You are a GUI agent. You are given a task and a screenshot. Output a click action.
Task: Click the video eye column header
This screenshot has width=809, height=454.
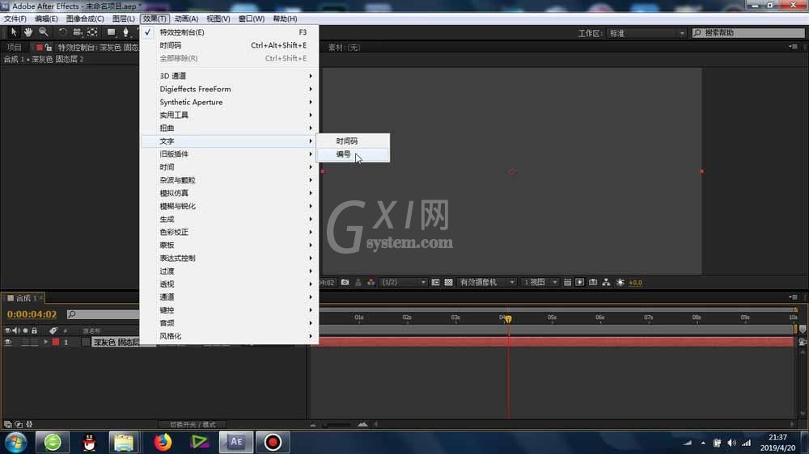7,330
